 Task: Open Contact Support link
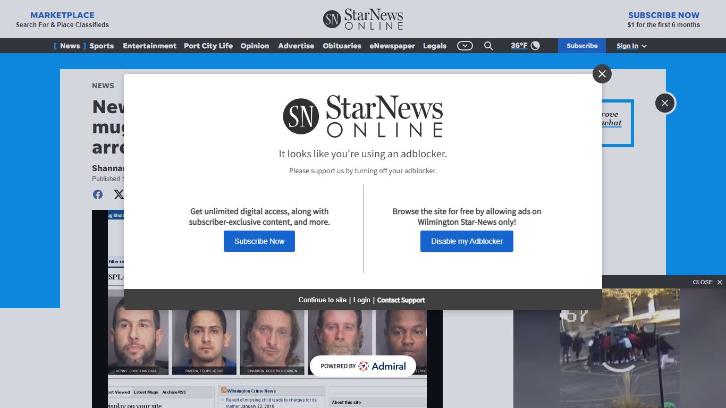(x=401, y=300)
